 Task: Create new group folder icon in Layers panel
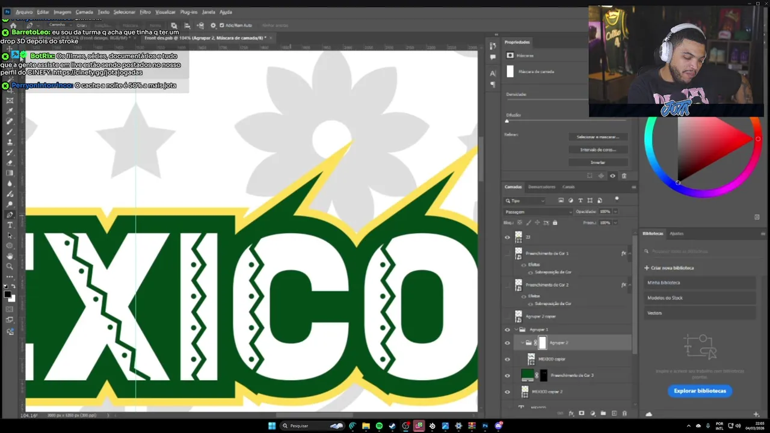[603, 413]
